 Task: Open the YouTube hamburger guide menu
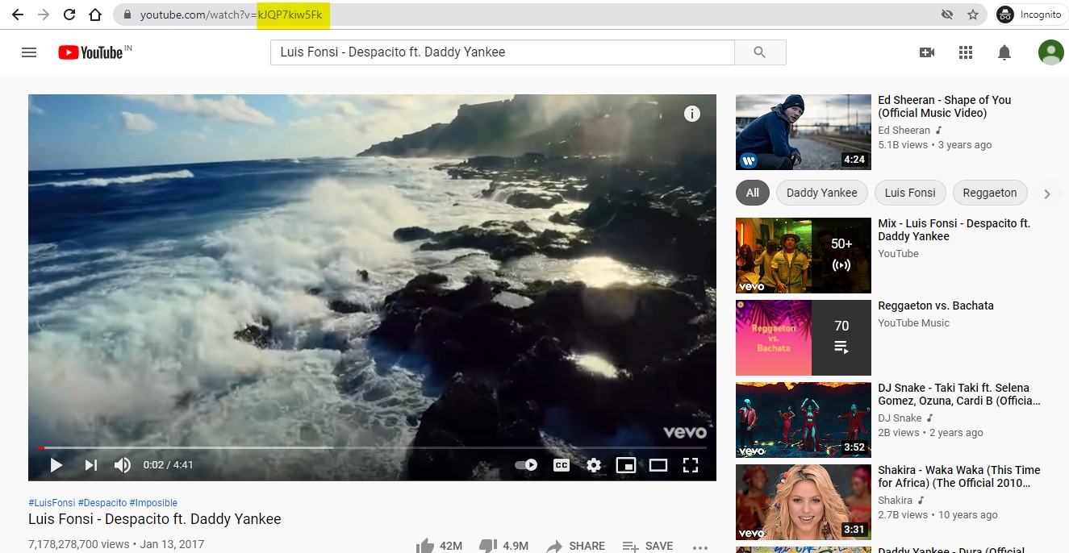point(29,52)
